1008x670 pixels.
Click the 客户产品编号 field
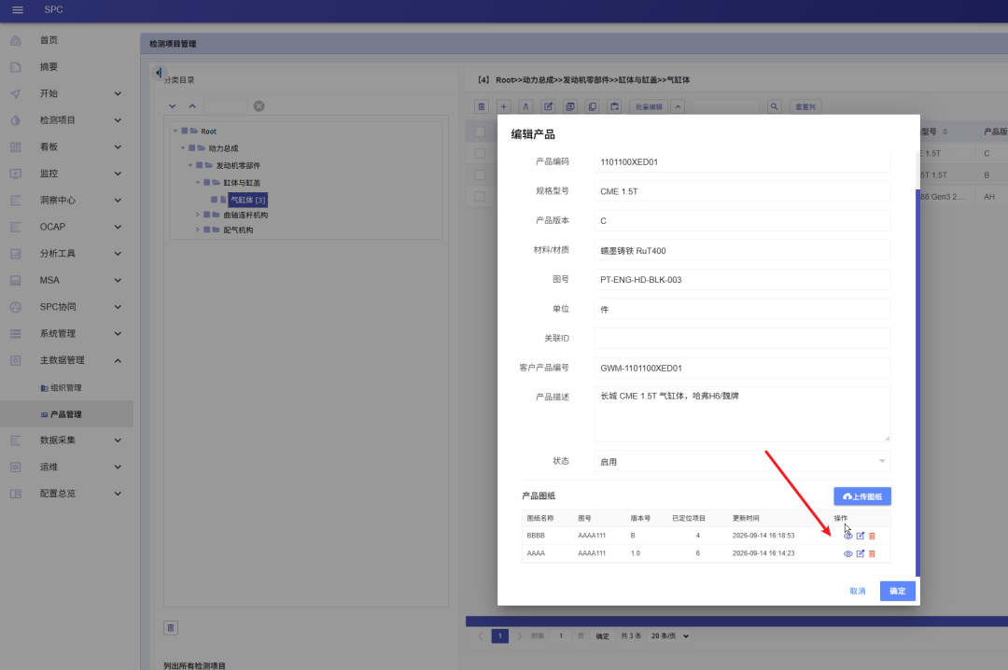pyautogui.click(x=743, y=368)
